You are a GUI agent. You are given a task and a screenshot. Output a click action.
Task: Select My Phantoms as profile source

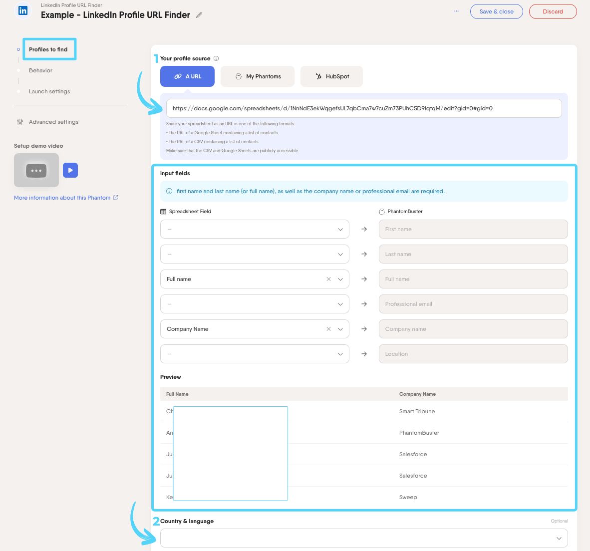pos(258,76)
